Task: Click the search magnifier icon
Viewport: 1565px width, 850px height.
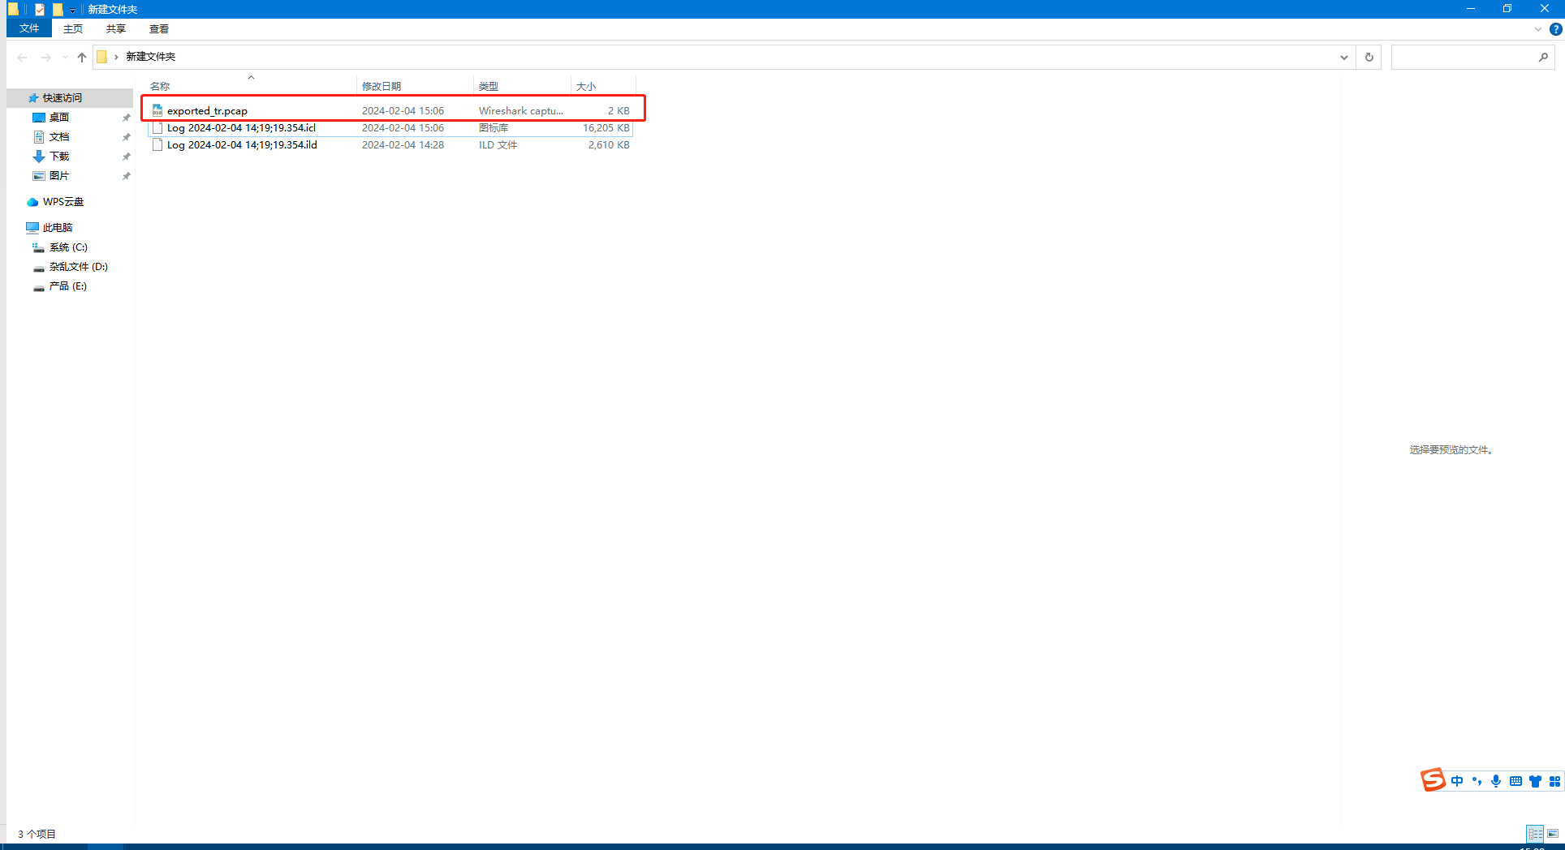Action: 1543,57
